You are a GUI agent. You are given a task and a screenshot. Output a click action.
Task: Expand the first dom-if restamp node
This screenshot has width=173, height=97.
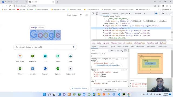(104, 30)
